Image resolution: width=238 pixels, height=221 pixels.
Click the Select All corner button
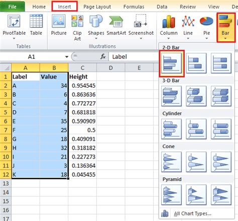pos(6,68)
